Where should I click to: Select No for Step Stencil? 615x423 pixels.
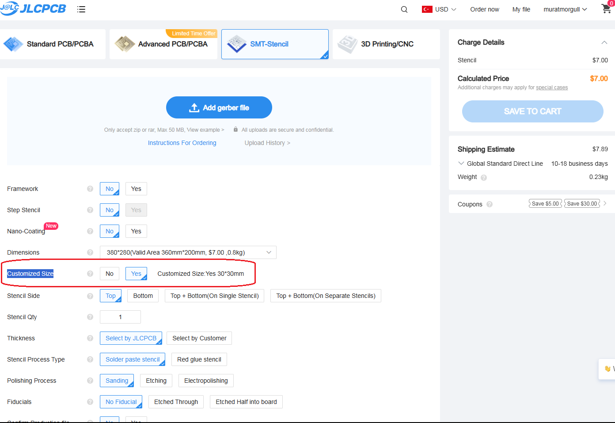[110, 210]
